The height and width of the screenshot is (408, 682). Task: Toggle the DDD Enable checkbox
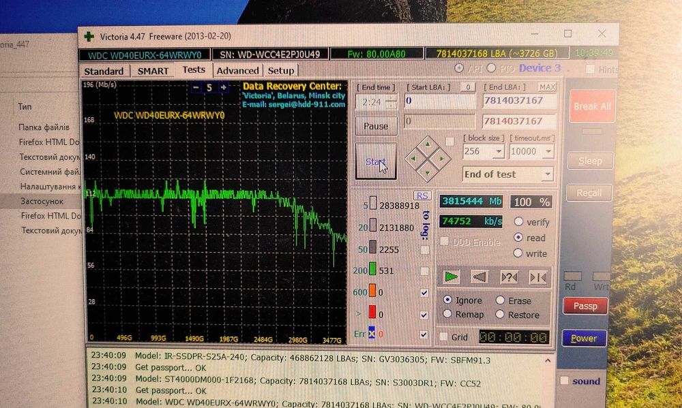click(445, 241)
